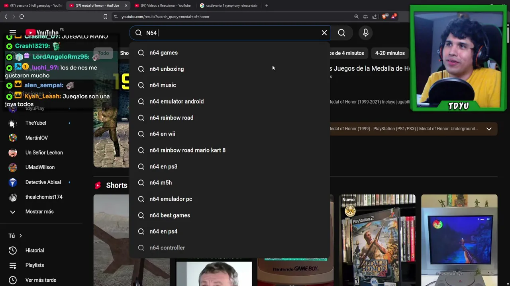
Task: Open the CRT television gameplay short
Action: click(x=459, y=240)
